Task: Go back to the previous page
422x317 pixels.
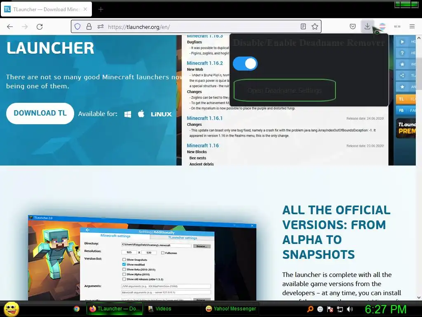Action: [10, 27]
